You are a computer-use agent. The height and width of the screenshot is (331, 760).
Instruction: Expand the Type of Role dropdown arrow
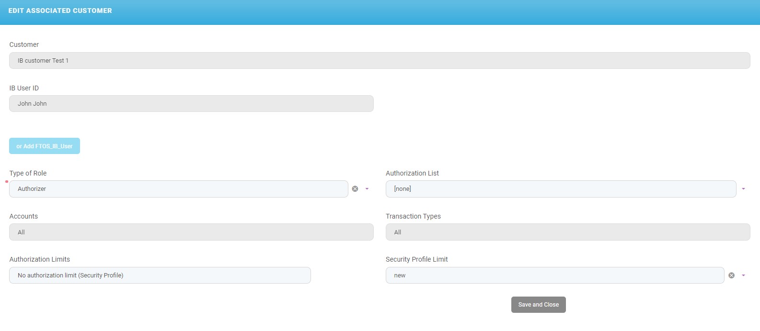pyautogui.click(x=367, y=189)
